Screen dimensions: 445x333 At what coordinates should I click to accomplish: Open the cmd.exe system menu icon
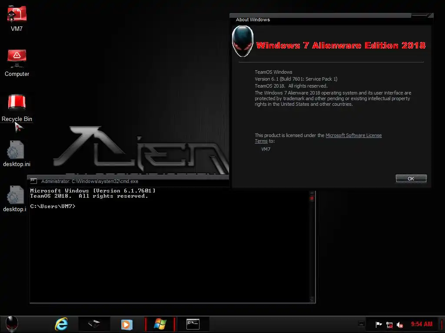coord(34,181)
